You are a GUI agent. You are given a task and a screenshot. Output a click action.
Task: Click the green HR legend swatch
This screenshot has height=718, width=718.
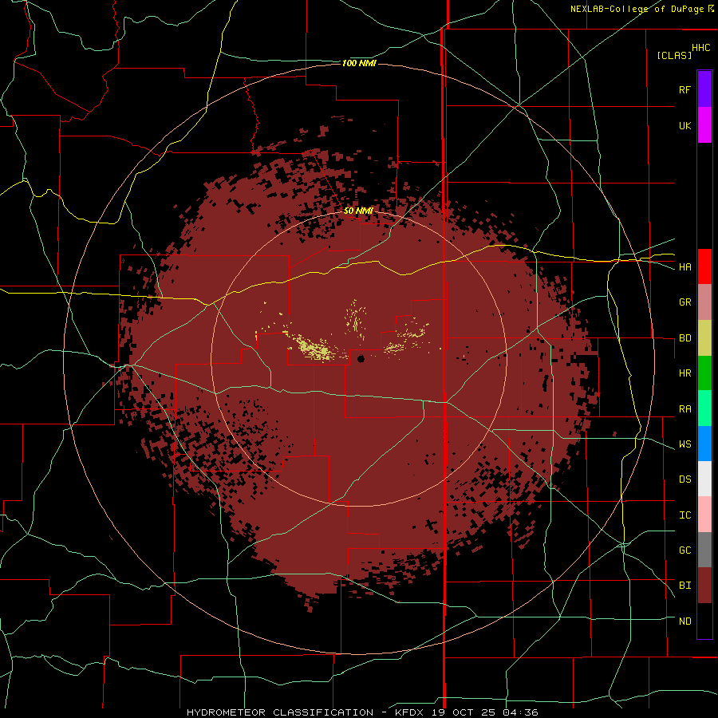click(704, 373)
